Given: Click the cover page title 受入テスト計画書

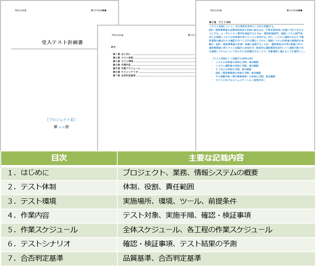Looking at the screenshot, I should 62,42.
